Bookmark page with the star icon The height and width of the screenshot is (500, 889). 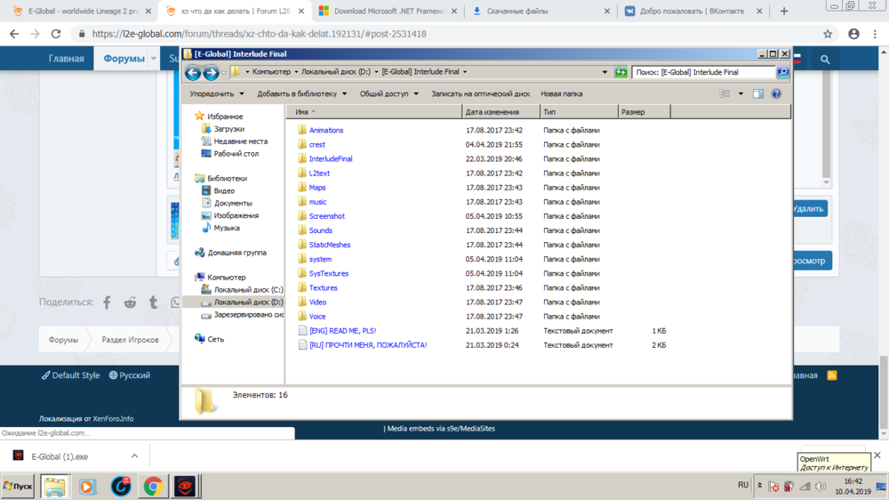click(x=828, y=34)
